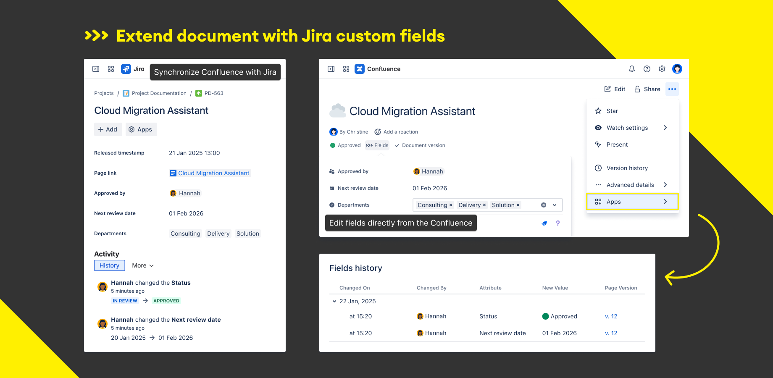The height and width of the screenshot is (378, 773).
Task: Switch to the History activity tab
Action: 110,265
